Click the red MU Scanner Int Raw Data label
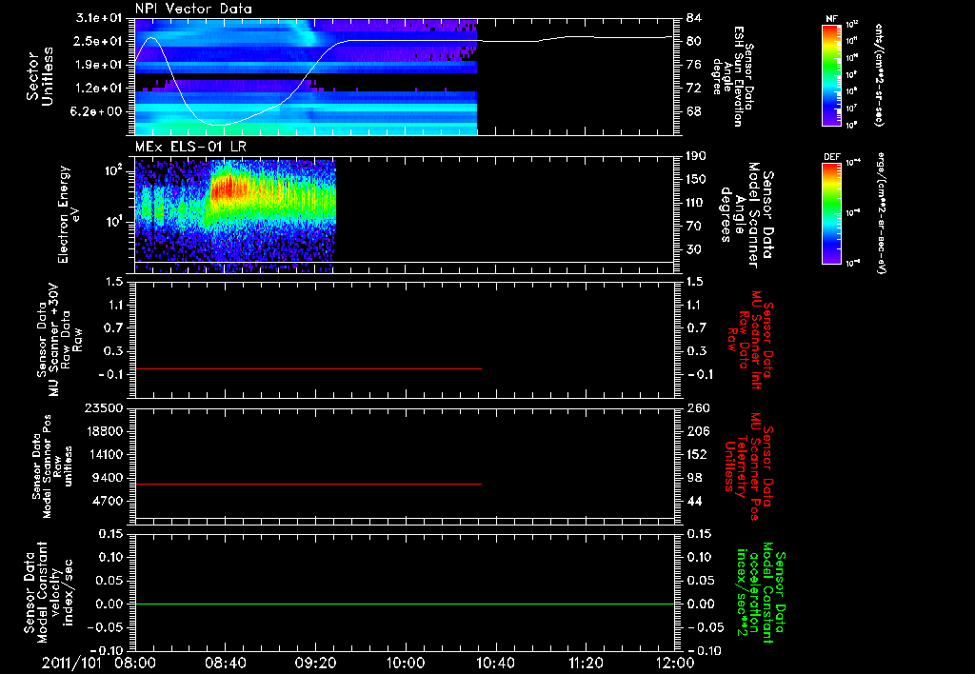975x674 pixels. [x=750, y=340]
